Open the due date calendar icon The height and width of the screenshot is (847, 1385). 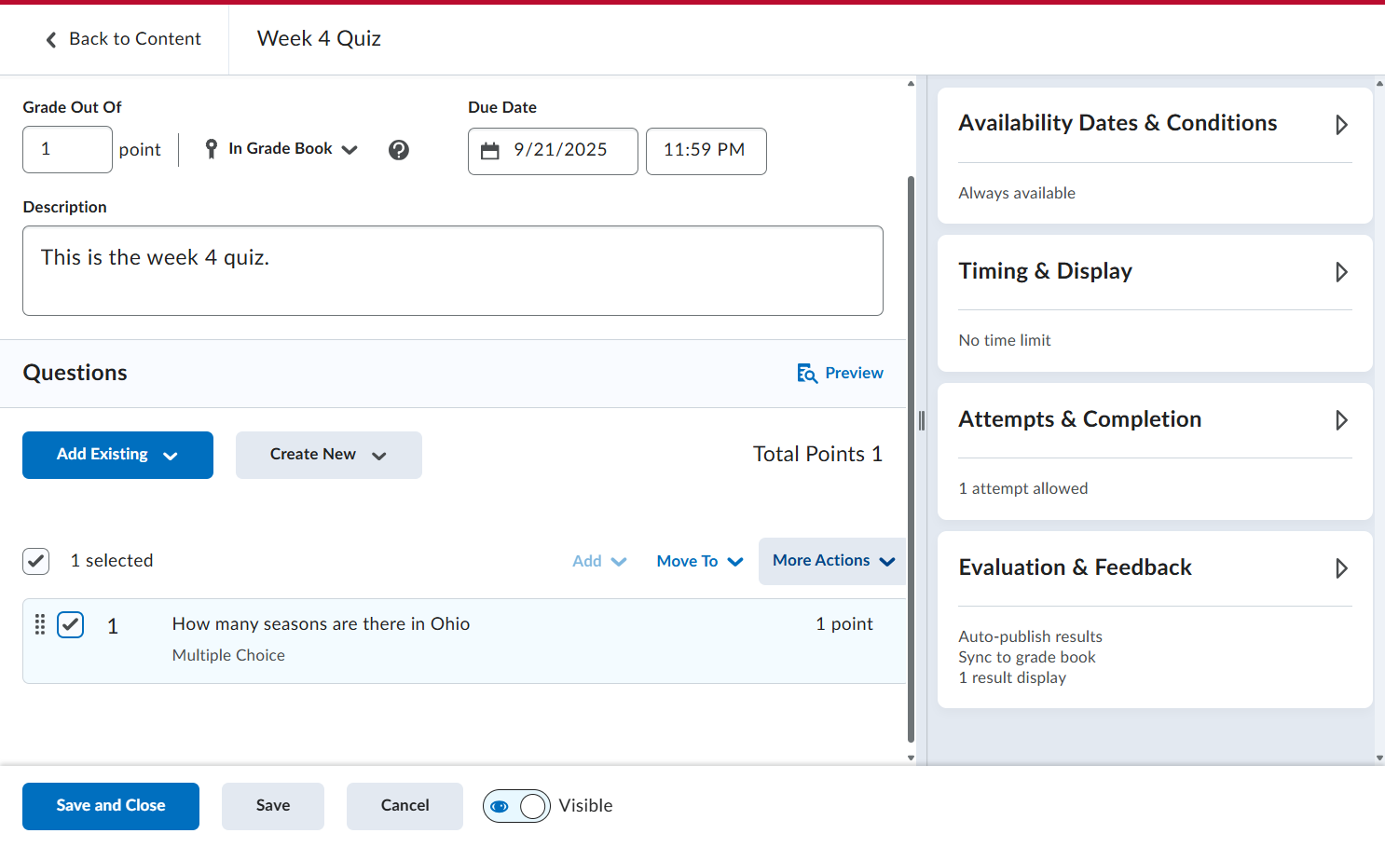[490, 151]
